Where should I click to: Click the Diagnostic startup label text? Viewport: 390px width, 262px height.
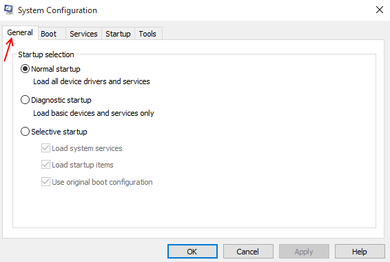[61, 100]
